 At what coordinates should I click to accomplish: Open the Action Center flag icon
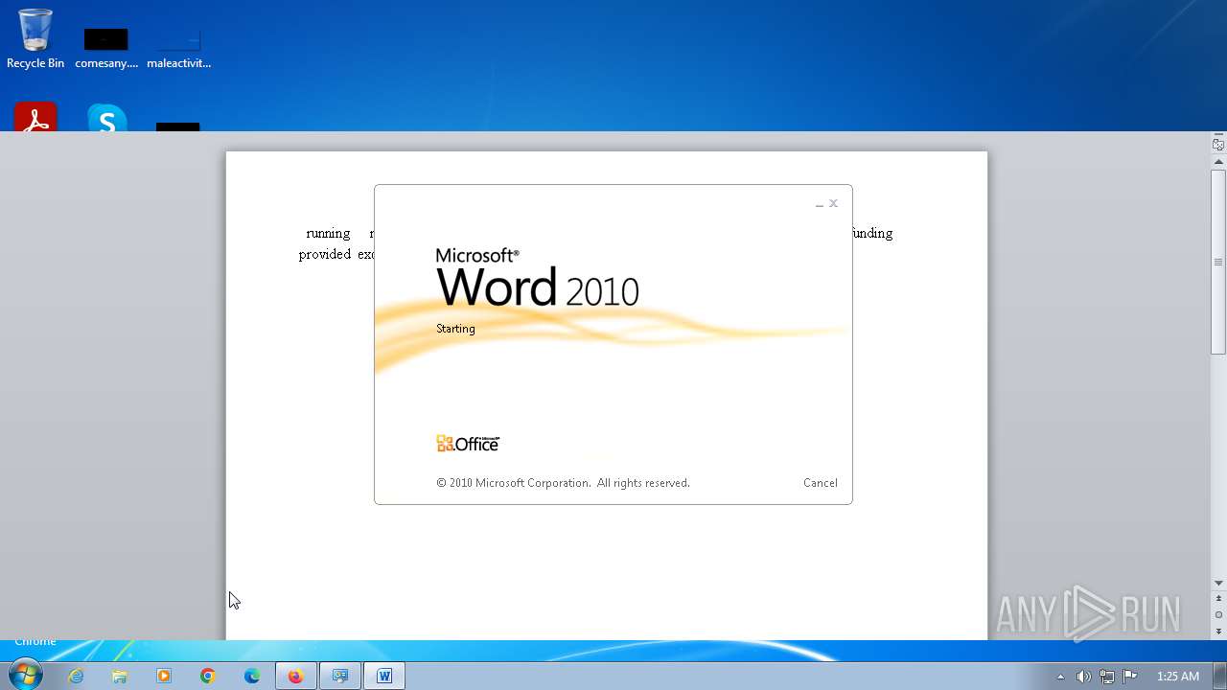1130,677
